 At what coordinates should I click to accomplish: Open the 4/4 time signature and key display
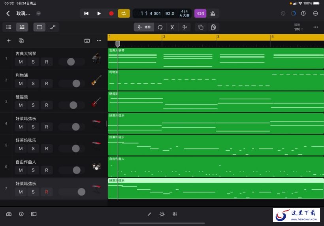pyautogui.click(x=184, y=14)
